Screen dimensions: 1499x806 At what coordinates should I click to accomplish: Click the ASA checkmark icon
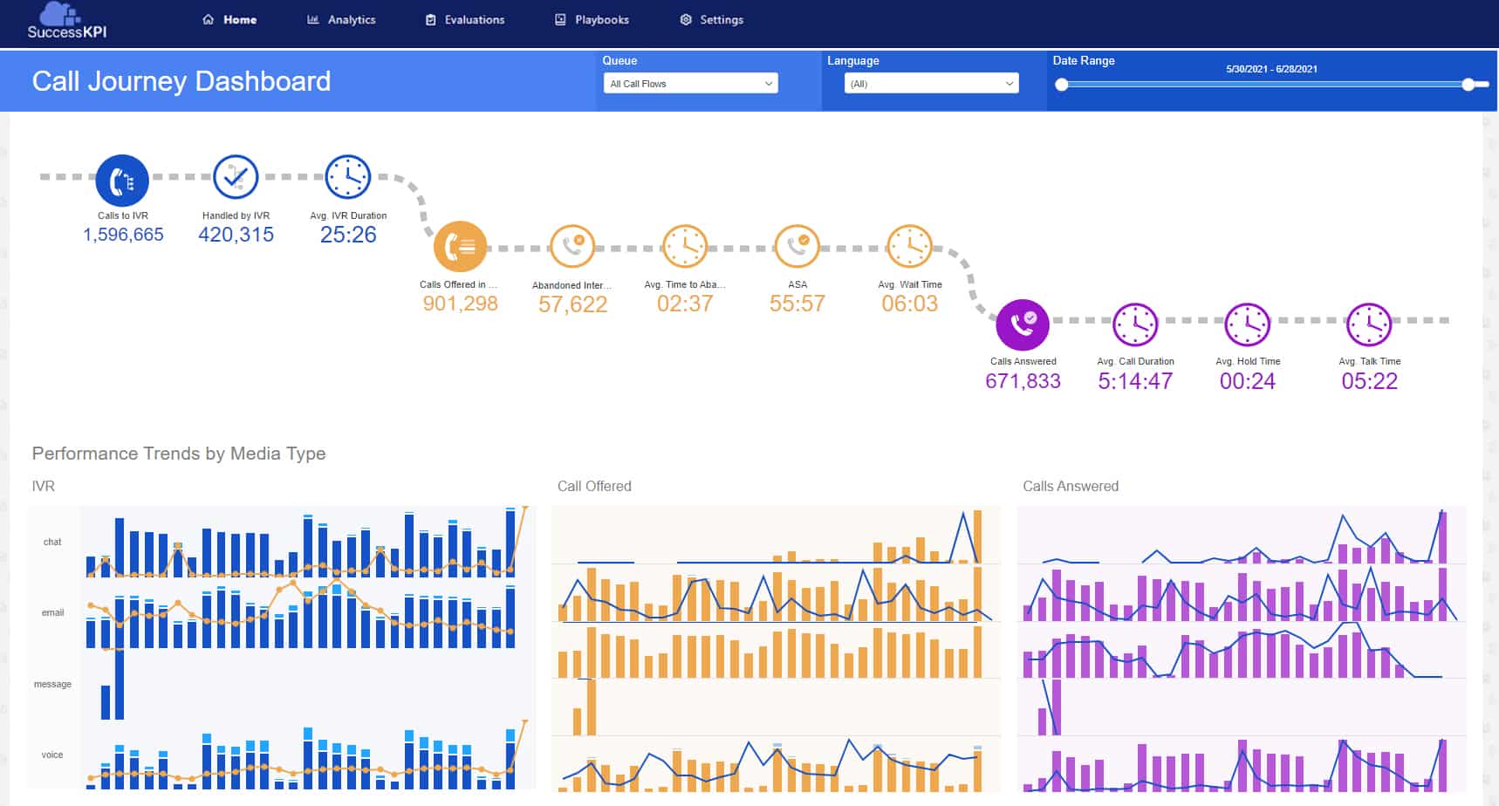point(797,245)
